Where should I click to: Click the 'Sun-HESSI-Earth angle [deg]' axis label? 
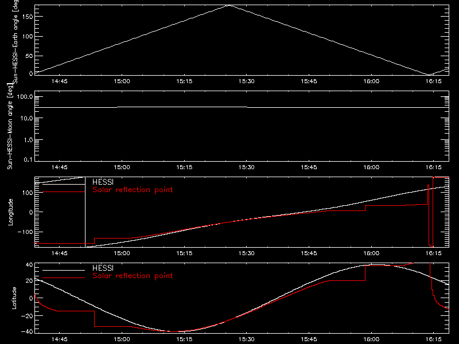(16, 42)
